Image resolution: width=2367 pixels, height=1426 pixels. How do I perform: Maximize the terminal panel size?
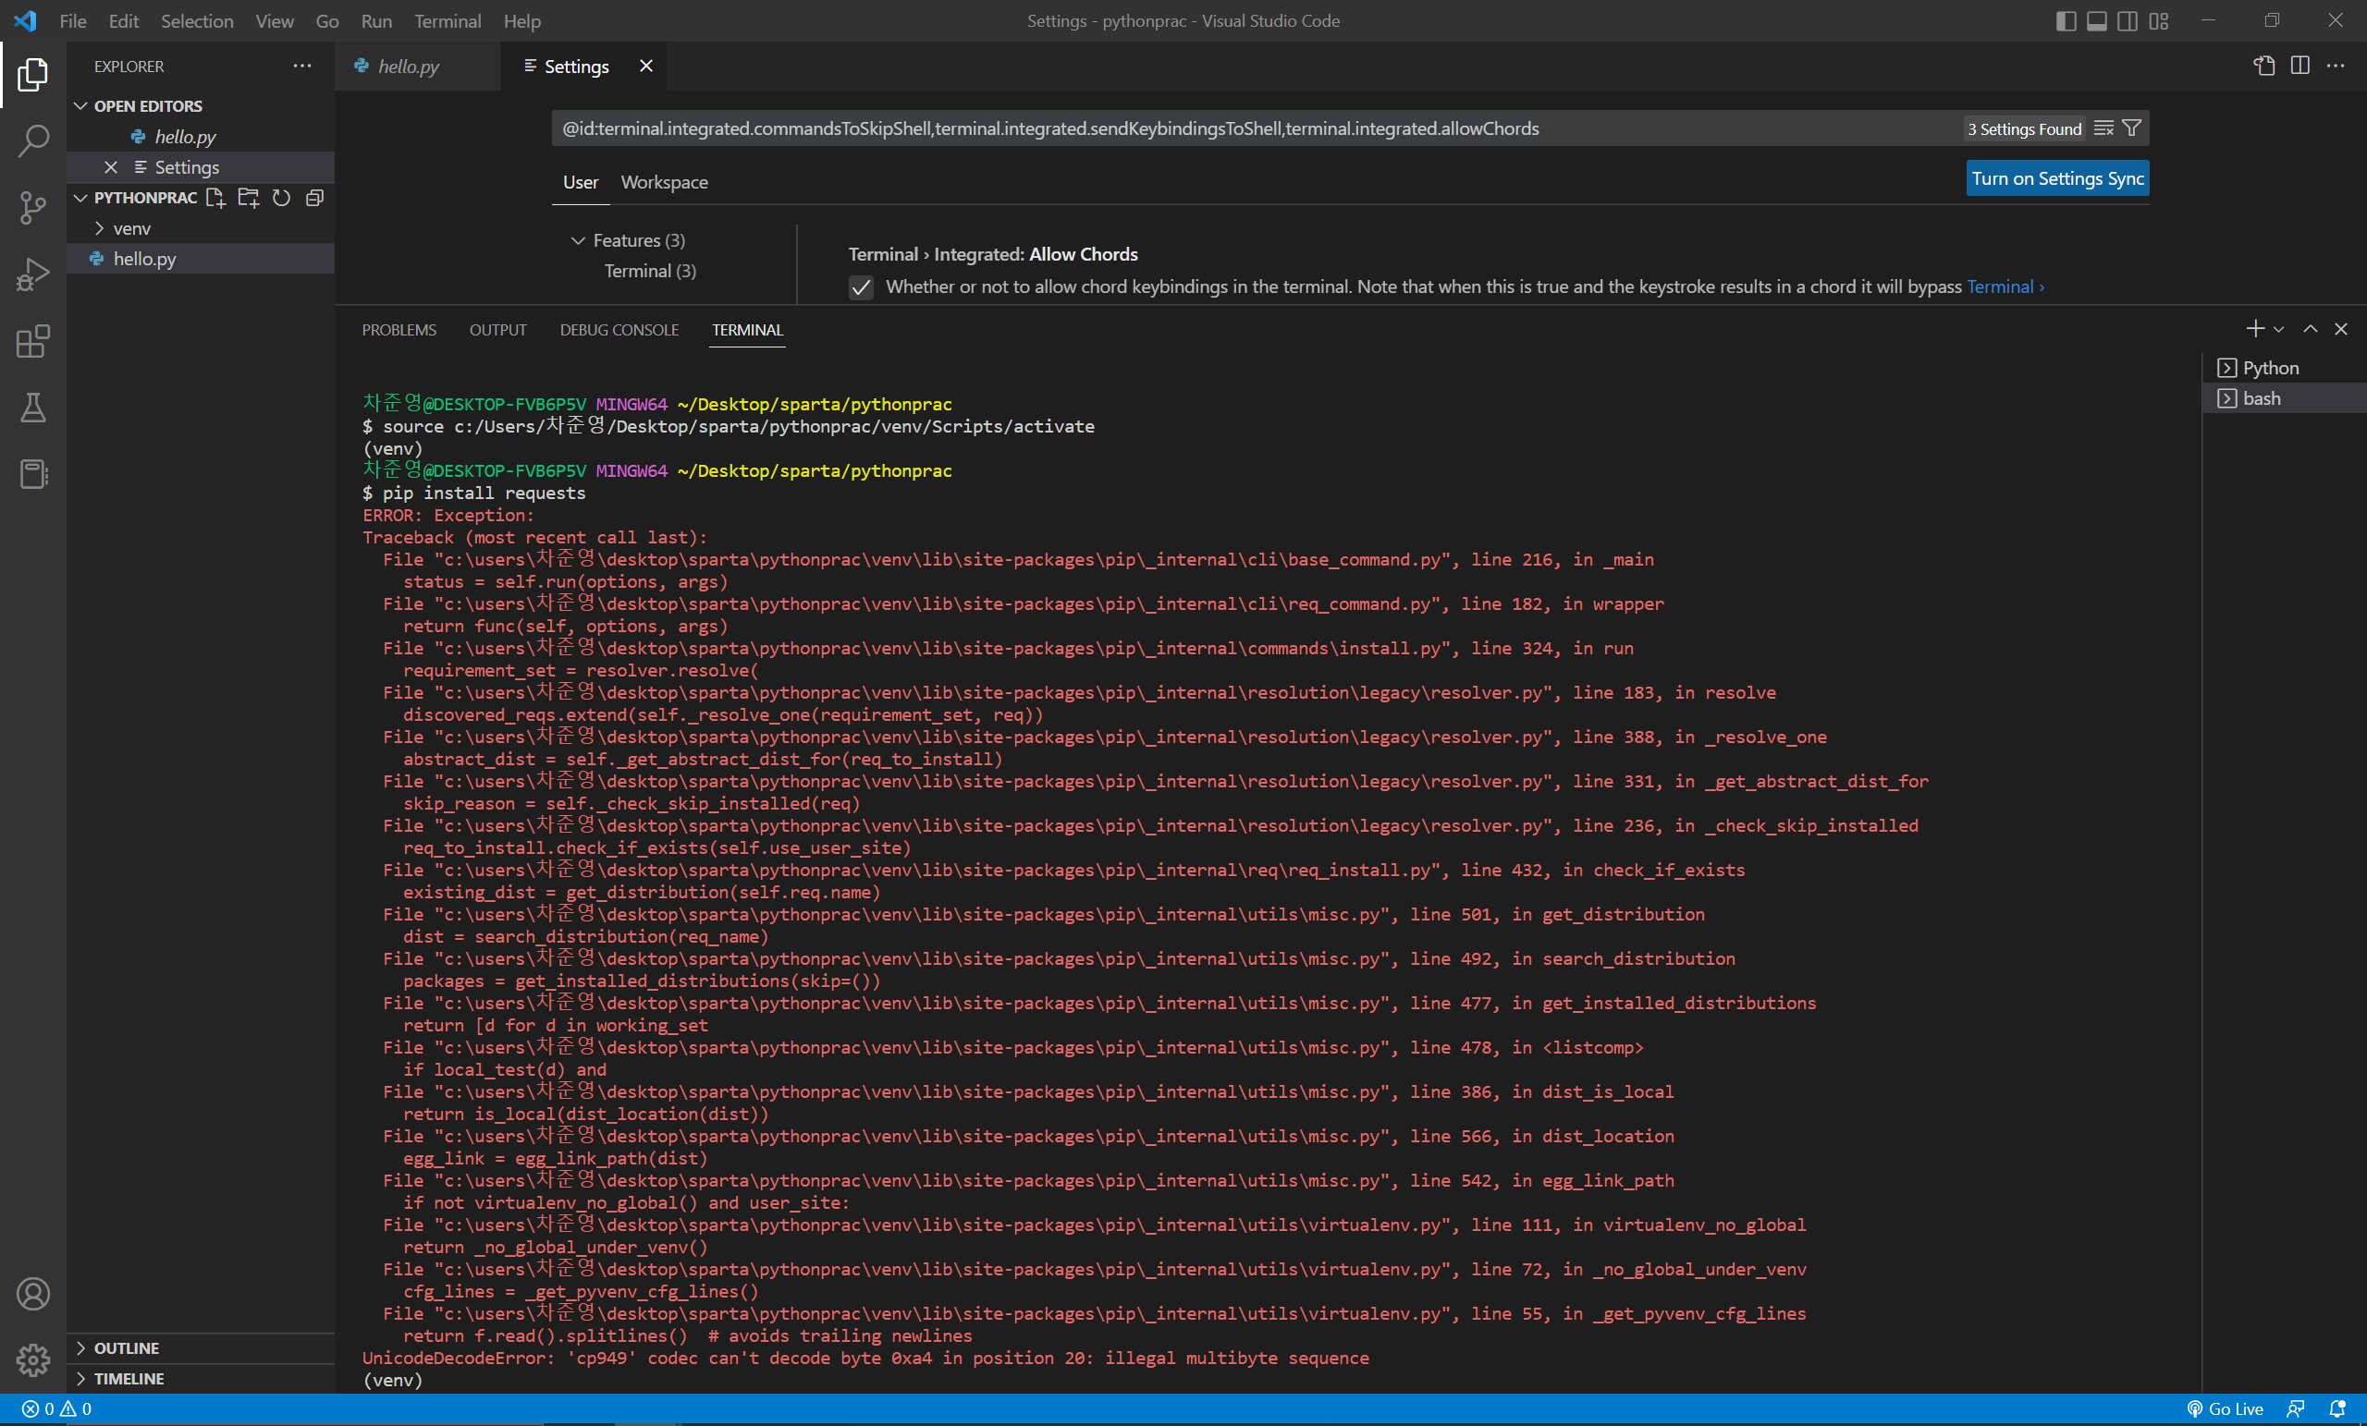click(2311, 329)
